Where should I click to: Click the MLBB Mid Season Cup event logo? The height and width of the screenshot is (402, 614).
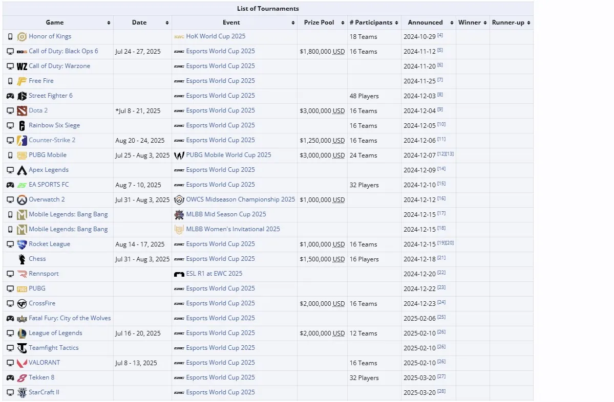pos(179,215)
